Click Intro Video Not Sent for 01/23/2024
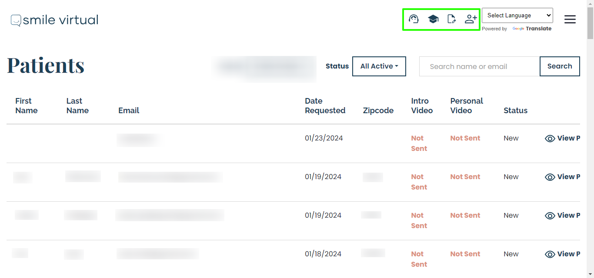 tap(419, 143)
